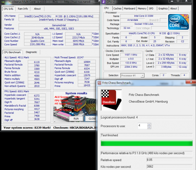
Task: Click the Mem read value 6843 Mb/s
Action: coord(78,41)
